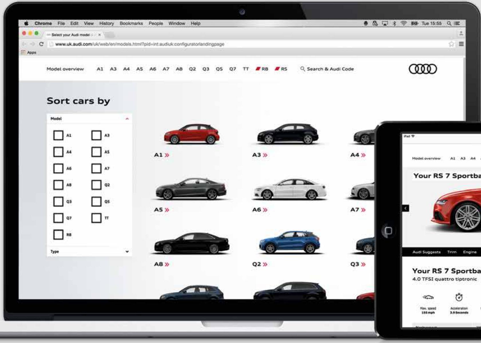The image size is (481, 343).
Task: Click the address bar URL field
Action: [248, 44]
